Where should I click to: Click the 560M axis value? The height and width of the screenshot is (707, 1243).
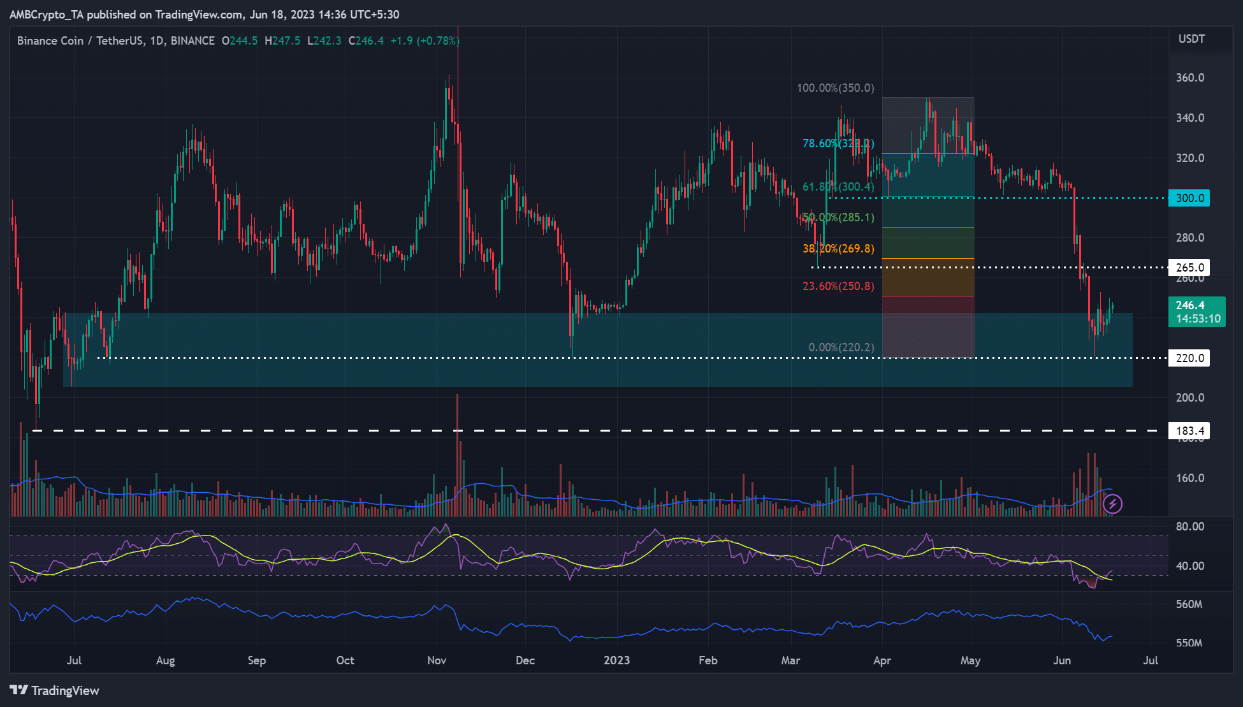click(x=1189, y=604)
